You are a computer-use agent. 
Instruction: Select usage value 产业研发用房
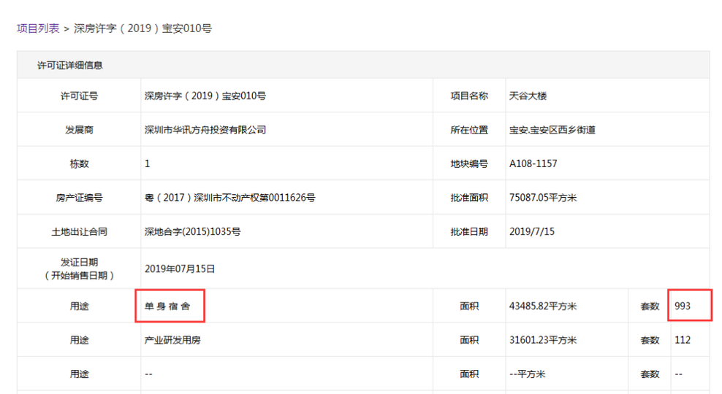(172, 340)
